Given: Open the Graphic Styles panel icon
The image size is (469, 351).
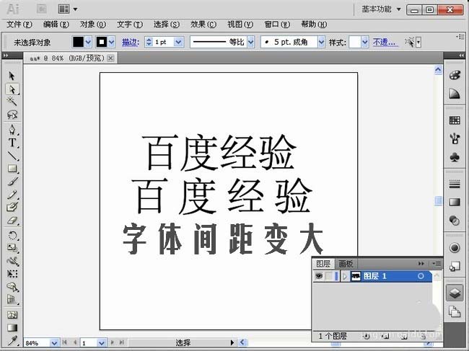Looking at the screenshot, I should click(455, 266).
